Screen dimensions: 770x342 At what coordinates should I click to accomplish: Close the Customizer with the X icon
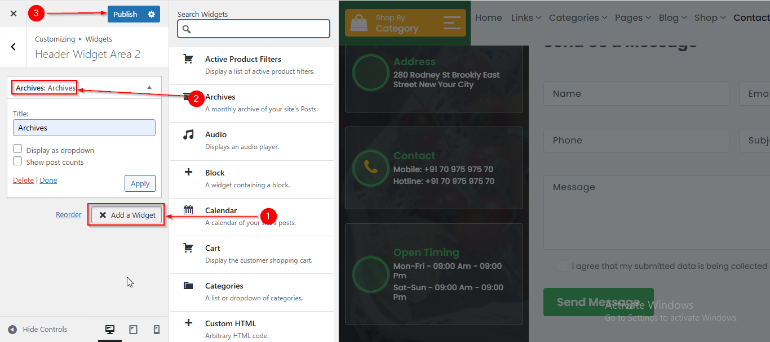pos(14,13)
